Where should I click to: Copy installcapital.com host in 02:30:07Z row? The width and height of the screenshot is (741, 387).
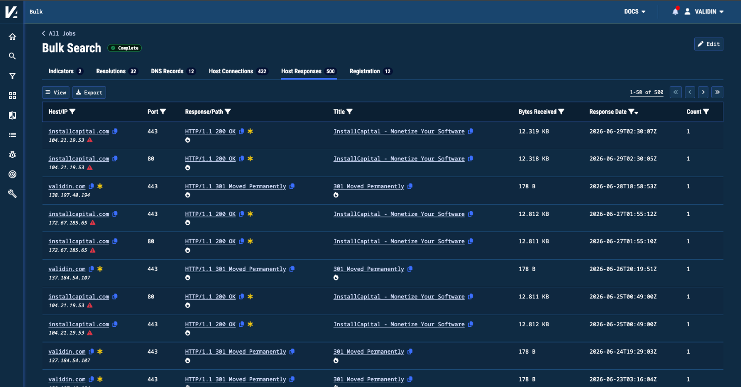115,131
